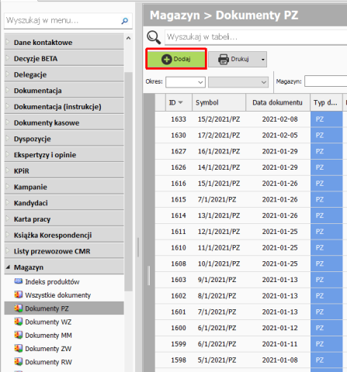This screenshot has width=347, height=372.
Task: Click the plus icon on Dodaj
Action: [166, 59]
